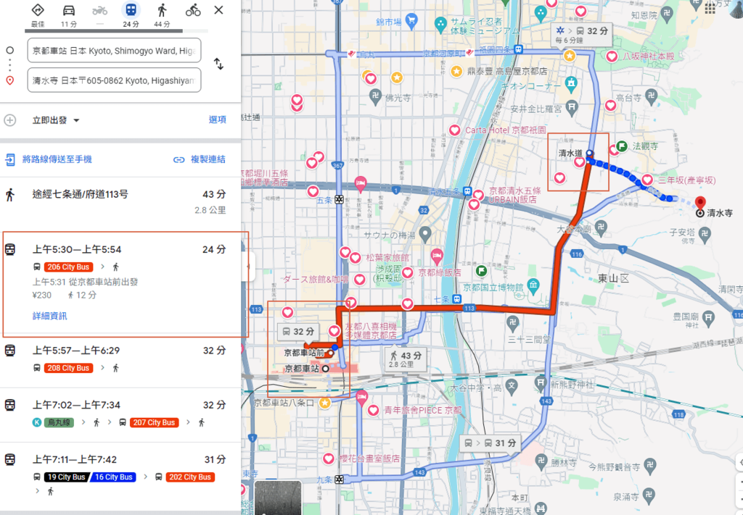Click the 京都車站八条口 star marker
Screen dimensions: 743x515
pos(324,403)
